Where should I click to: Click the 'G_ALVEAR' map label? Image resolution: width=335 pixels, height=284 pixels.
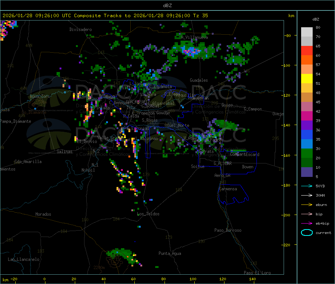[223, 163]
